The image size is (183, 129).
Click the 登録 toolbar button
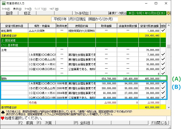(9, 13)
